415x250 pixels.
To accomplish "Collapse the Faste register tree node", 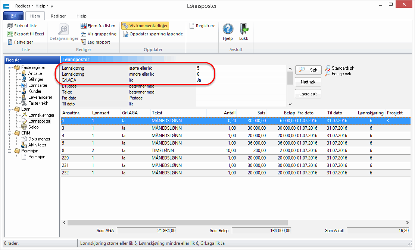I will pyautogui.click(x=9, y=67).
